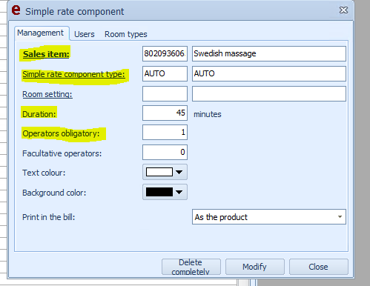Click the 'Facultative operators:' label
This screenshot has width=370, height=286.
coord(62,153)
